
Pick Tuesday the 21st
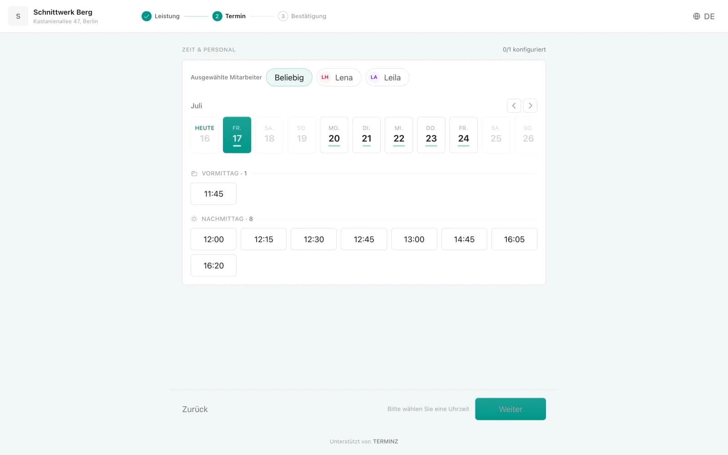[366, 135]
